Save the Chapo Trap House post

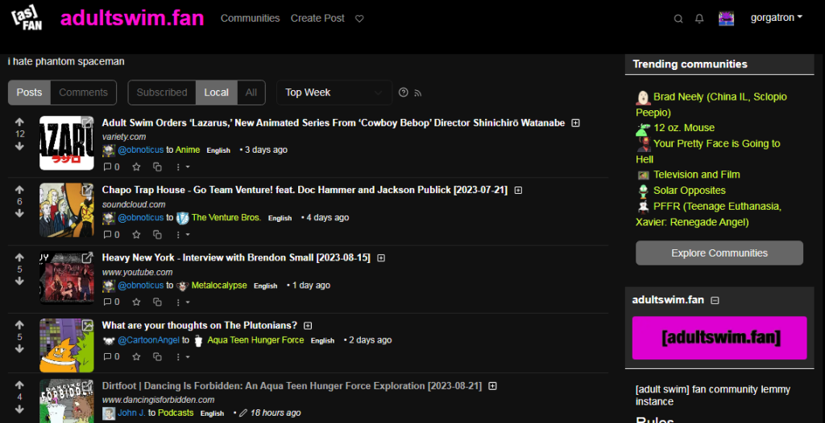pyautogui.click(x=136, y=234)
